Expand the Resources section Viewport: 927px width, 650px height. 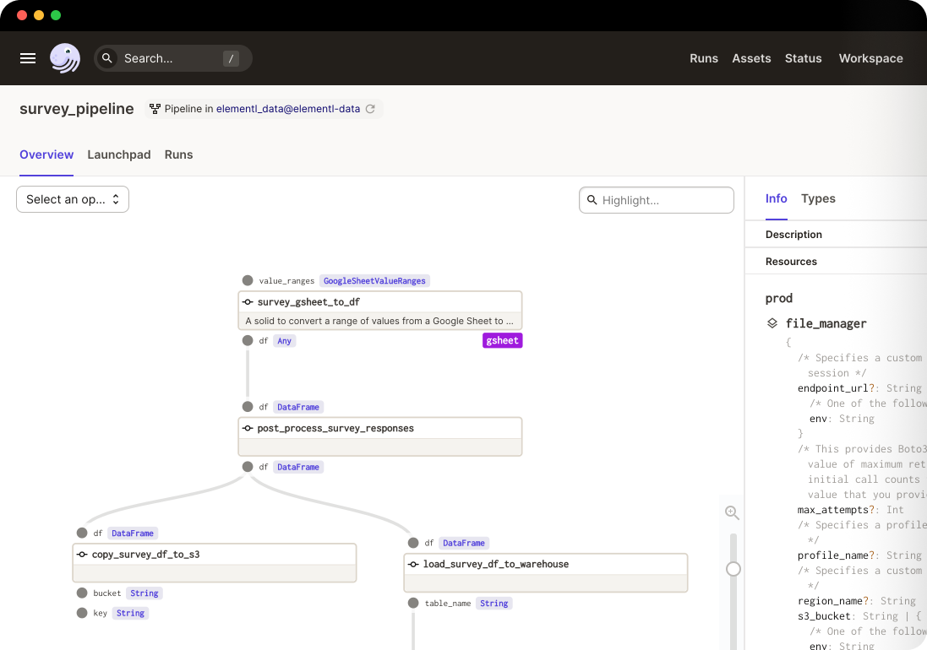click(x=791, y=262)
